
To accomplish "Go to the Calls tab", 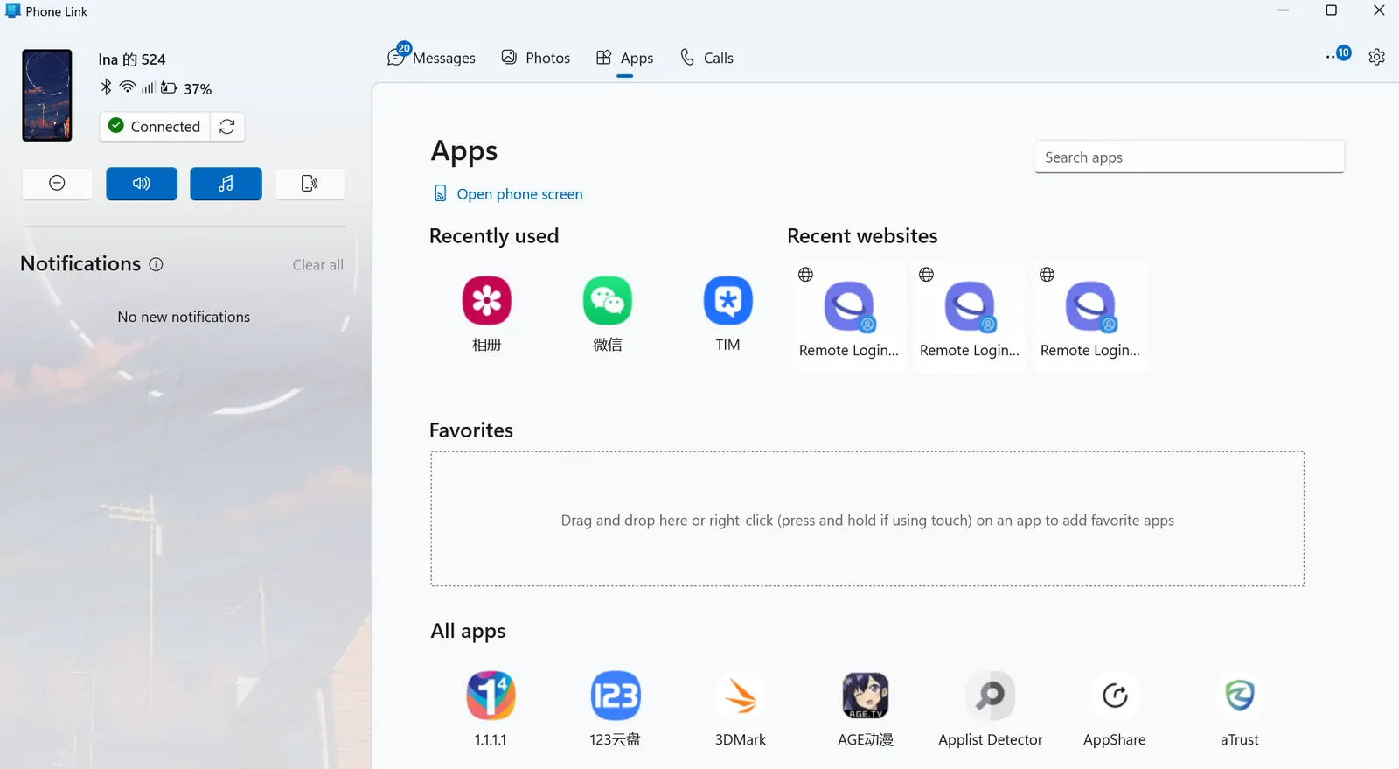I will point(706,58).
